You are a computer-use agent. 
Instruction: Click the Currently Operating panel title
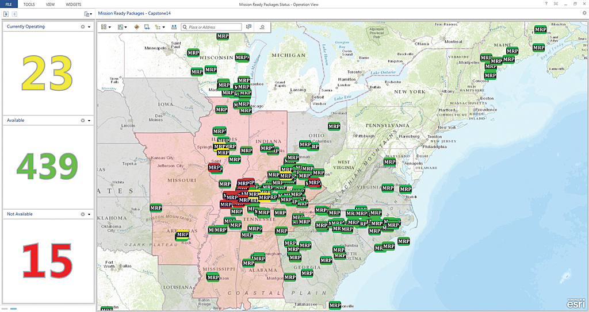click(25, 26)
